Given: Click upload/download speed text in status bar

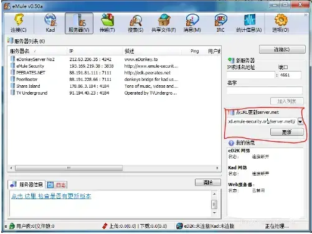Looking at the screenshot, I should point(138,226).
